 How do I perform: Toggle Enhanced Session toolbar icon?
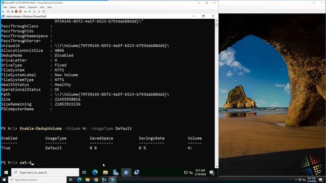pos(44,12)
